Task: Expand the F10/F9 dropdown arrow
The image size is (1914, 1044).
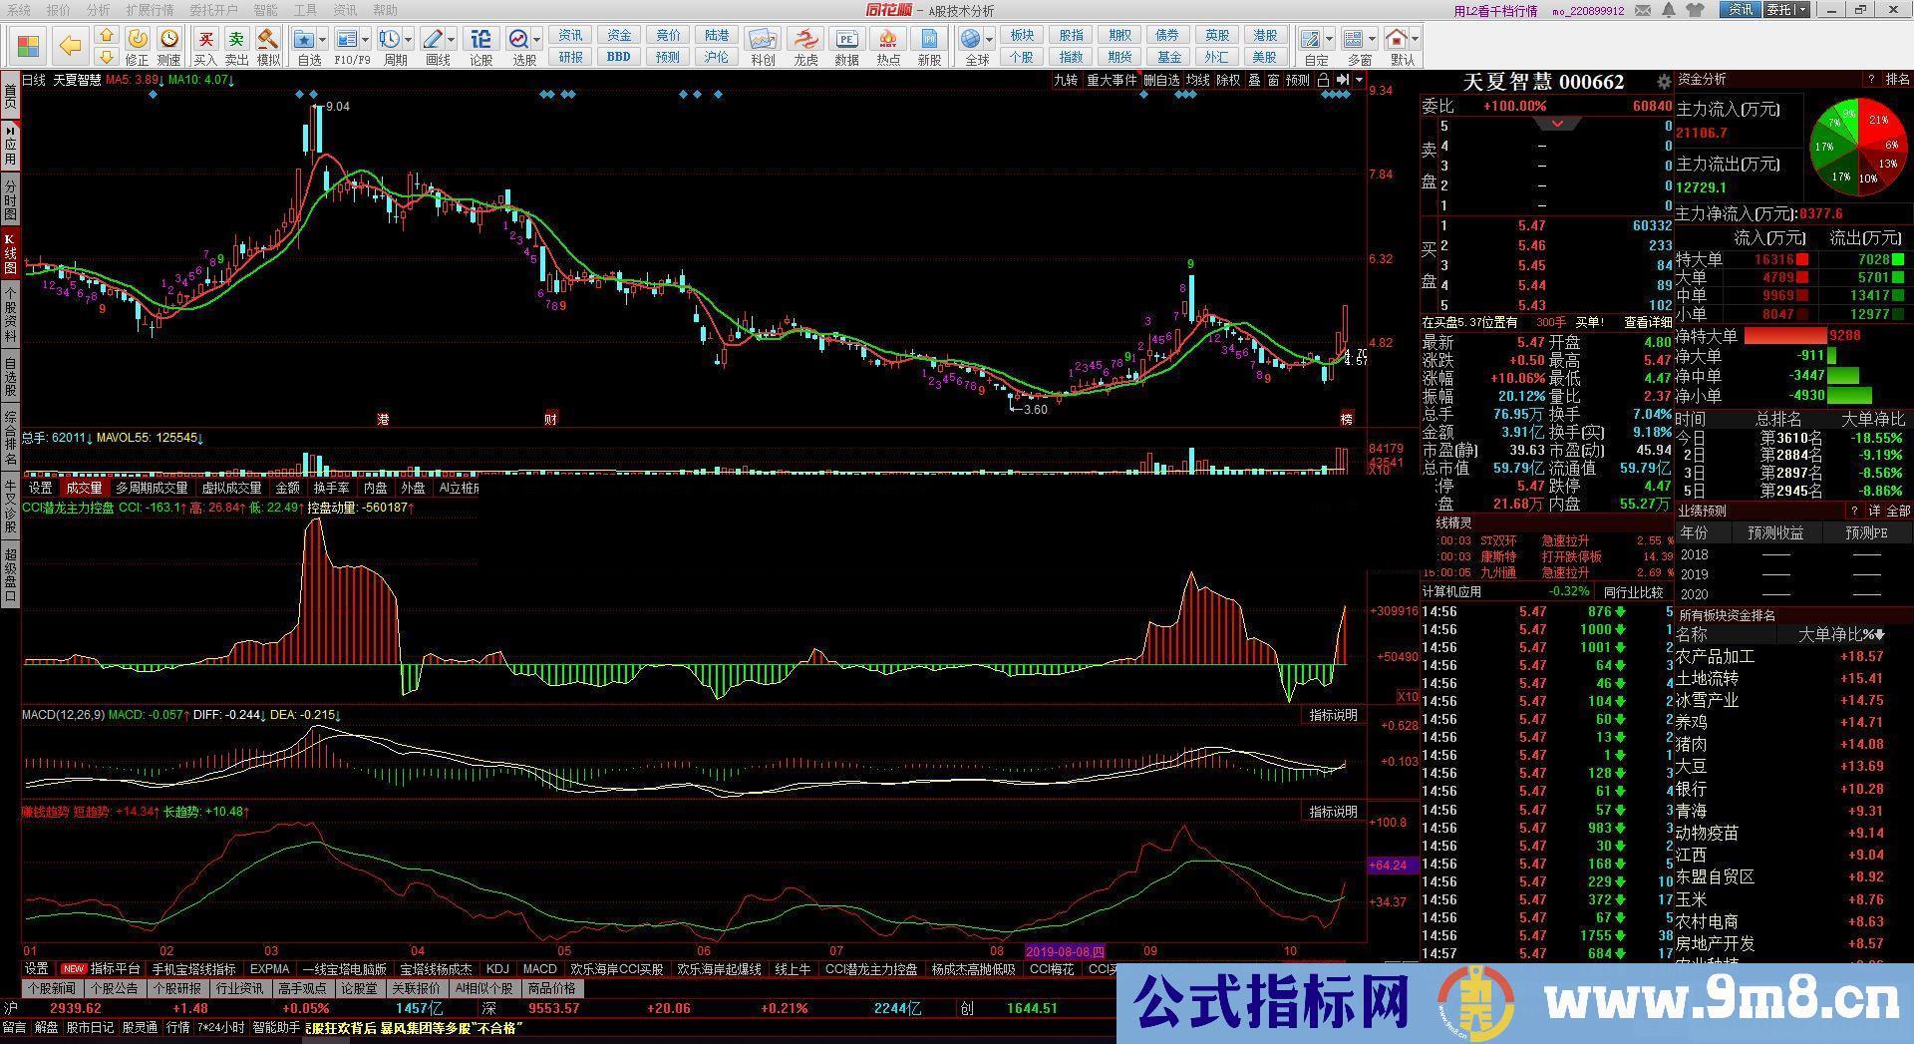Action: click(x=366, y=40)
